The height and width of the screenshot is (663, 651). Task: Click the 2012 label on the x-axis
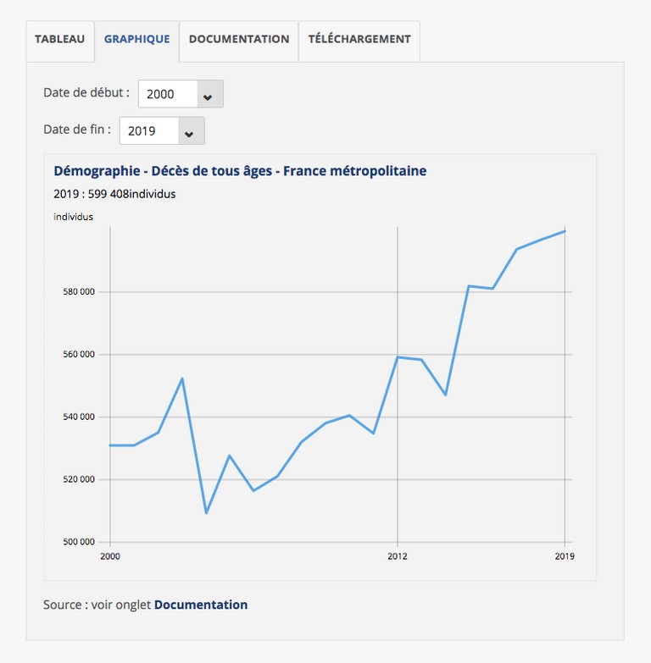(398, 556)
